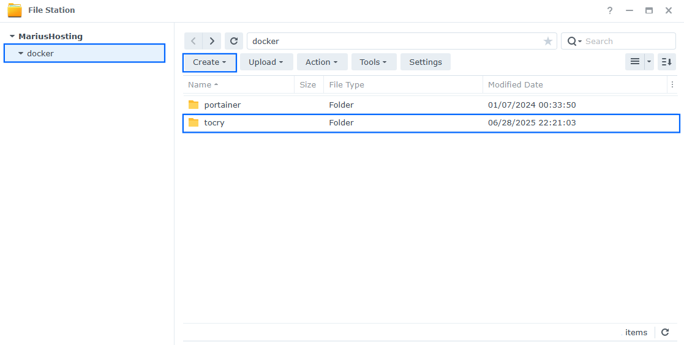Open the sort order options
684x345 pixels.
point(667,62)
